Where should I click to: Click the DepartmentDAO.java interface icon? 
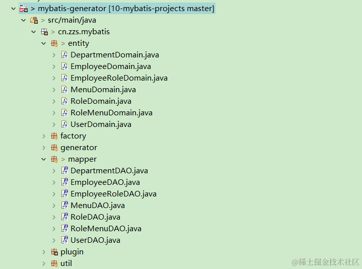click(x=64, y=170)
